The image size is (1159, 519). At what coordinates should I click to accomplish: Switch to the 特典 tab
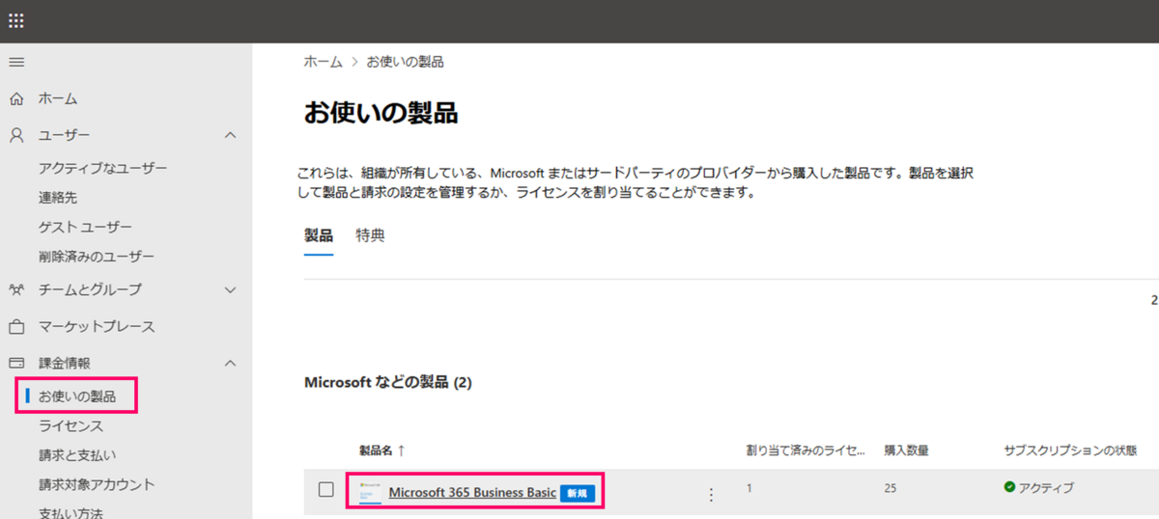[370, 235]
